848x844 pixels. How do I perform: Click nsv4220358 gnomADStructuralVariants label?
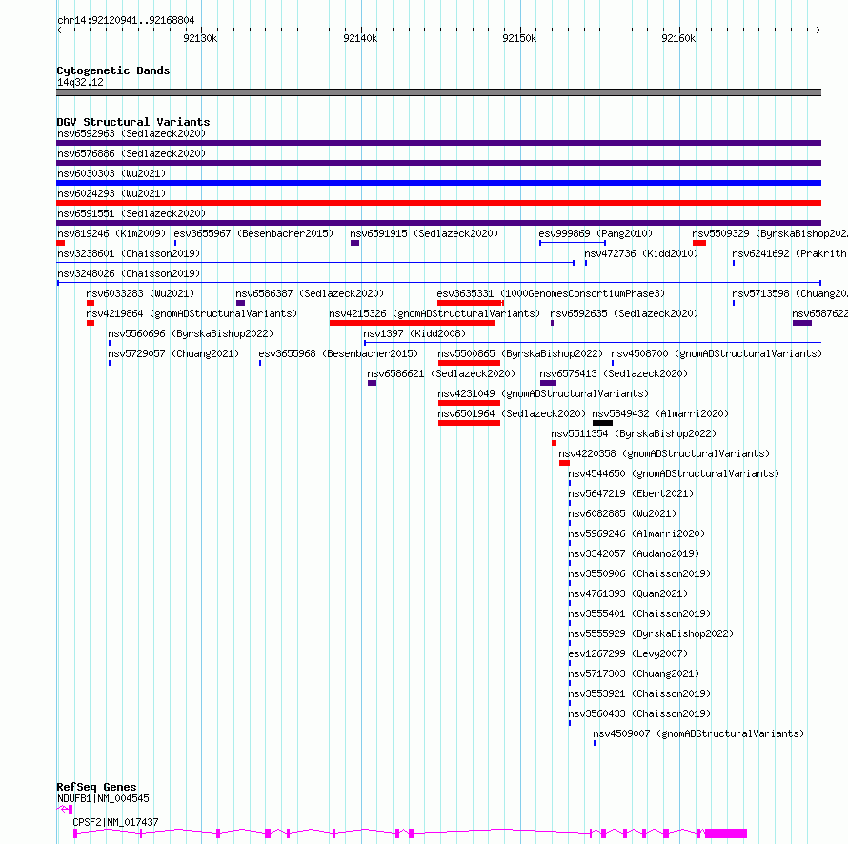(664, 453)
